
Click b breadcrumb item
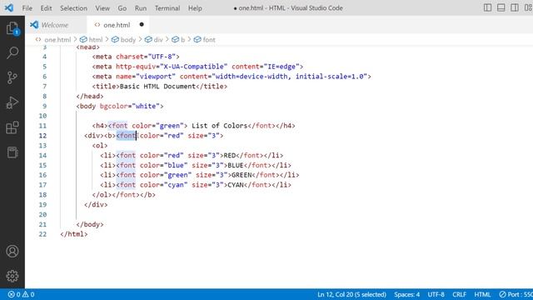tap(182, 39)
